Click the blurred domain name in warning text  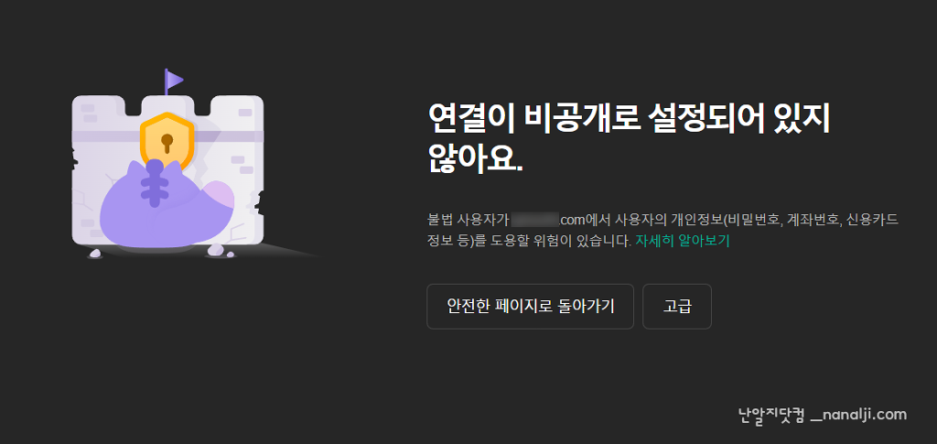[533, 220]
